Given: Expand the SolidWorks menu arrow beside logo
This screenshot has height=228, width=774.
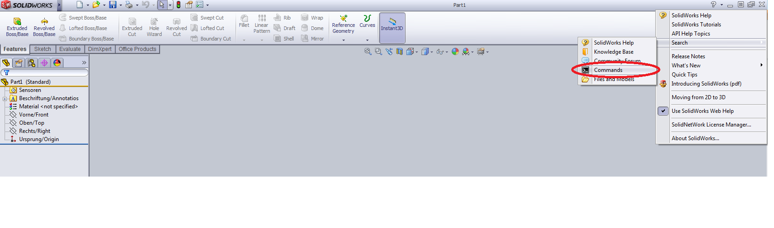Looking at the screenshot, I should pyautogui.click(x=59, y=5).
